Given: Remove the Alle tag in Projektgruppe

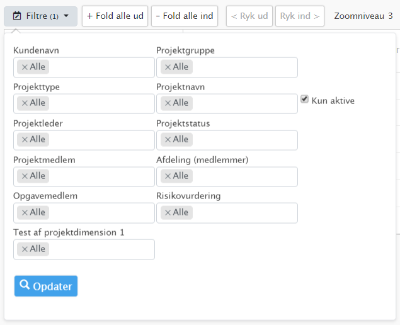Looking at the screenshot, I should coord(168,67).
